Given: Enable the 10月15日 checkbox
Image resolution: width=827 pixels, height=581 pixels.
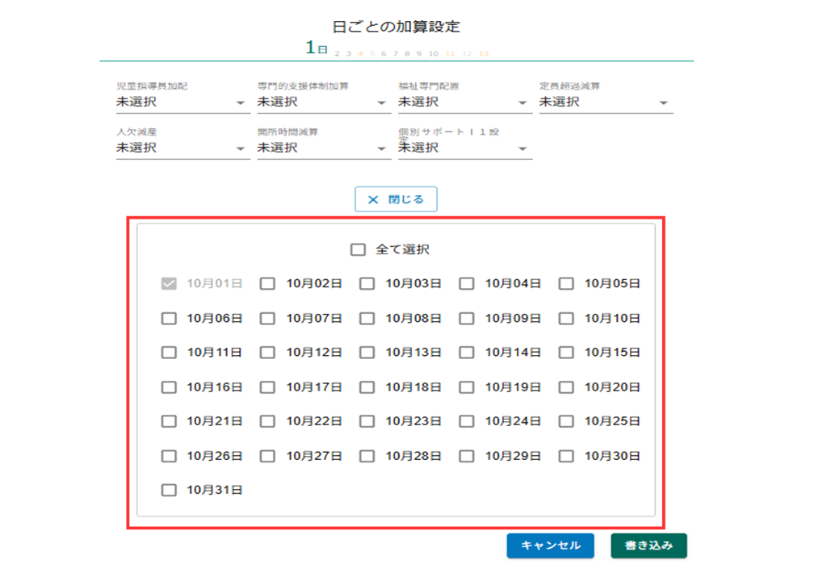Looking at the screenshot, I should pos(566,353).
